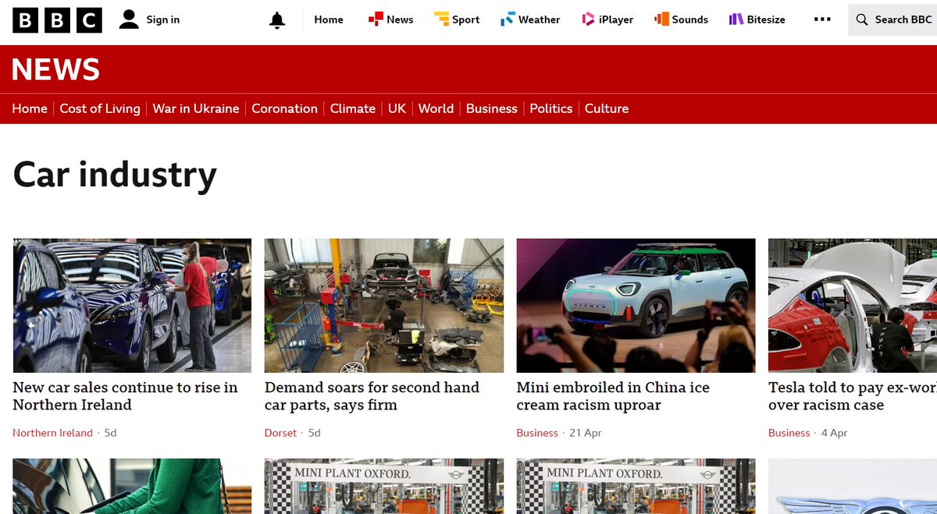The width and height of the screenshot is (937, 514).
Task: Open Weather from the top navigation
Action: point(539,19)
